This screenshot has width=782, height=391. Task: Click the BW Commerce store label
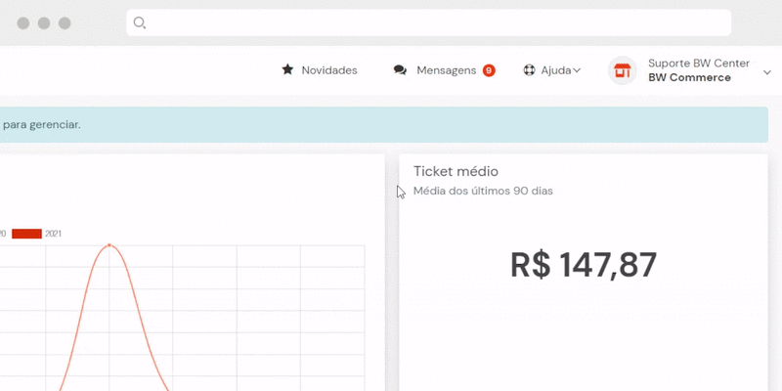pos(689,78)
